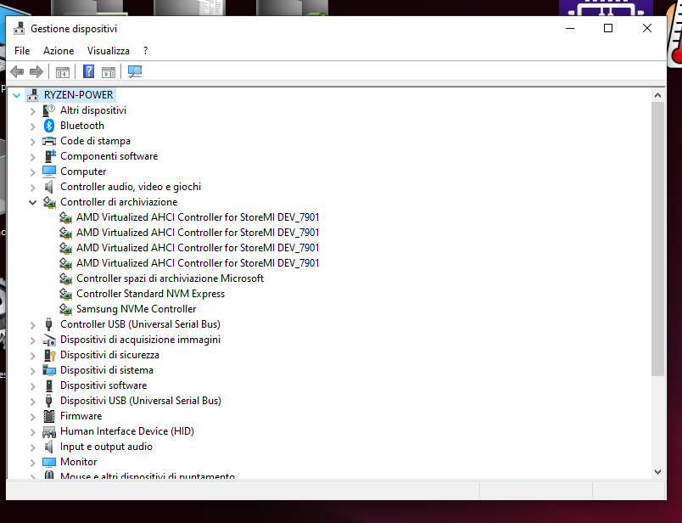This screenshot has height=523, width=682.
Task: Click the Controller di archiviazione icon
Action: coord(49,202)
